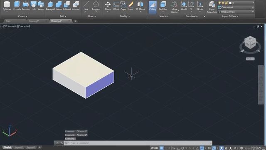Open the Unsaved View dropdown

coord(236,12)
